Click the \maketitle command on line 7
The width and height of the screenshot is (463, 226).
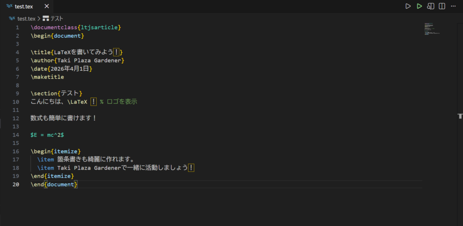[47, 77]
